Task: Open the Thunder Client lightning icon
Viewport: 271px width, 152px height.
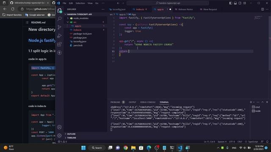Action: pos(59,52)
